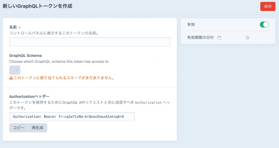The image size is (279, 148).
Task: Toggle the 有効 enabled switch
Action: (x=264, y=24)
